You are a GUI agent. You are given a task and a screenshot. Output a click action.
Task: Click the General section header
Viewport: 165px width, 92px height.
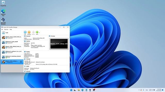coord(28,36)
